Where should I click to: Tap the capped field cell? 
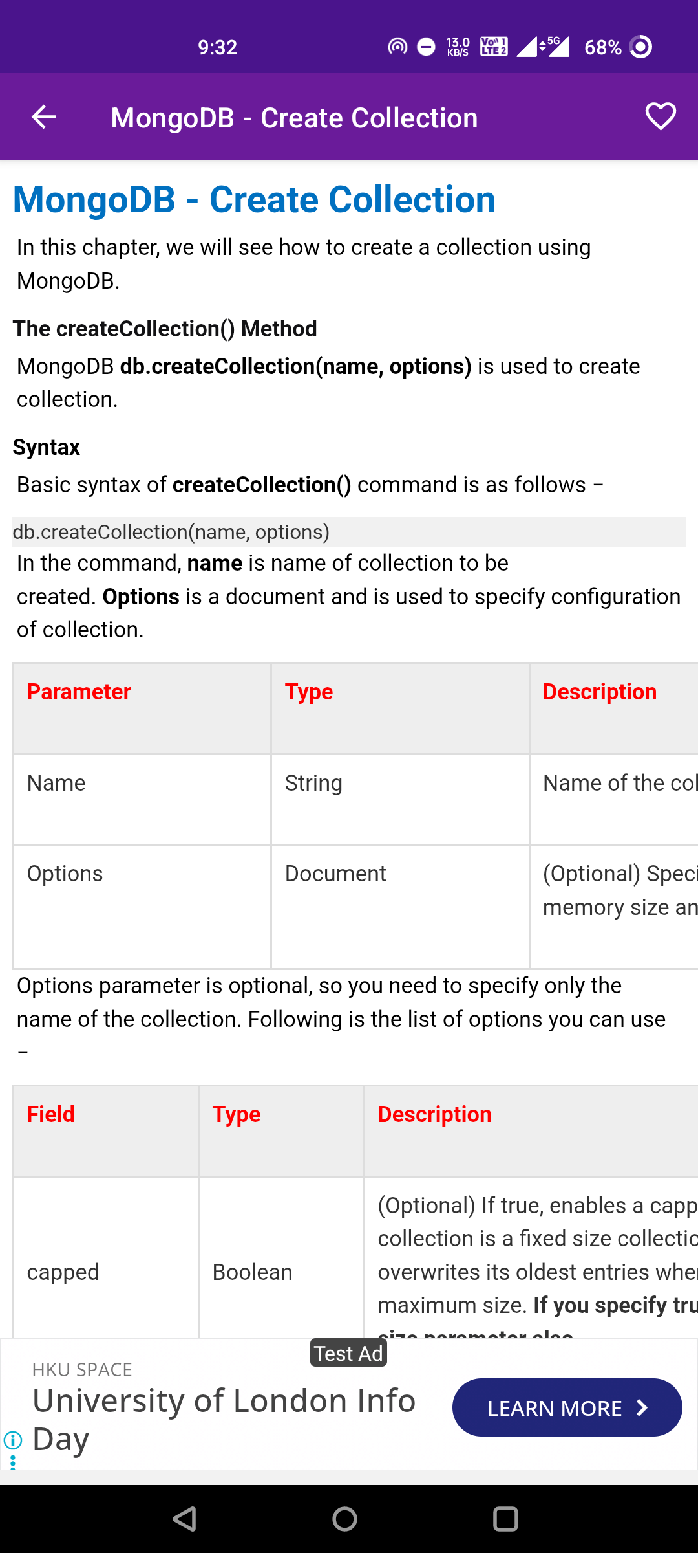coord(63,1272)
